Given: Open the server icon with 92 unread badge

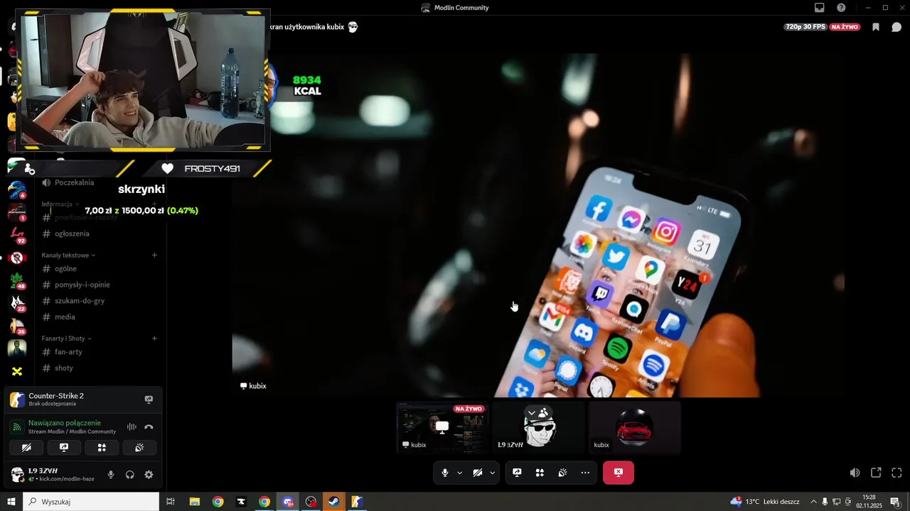Looking at the screenshot, I should point(17,235).
